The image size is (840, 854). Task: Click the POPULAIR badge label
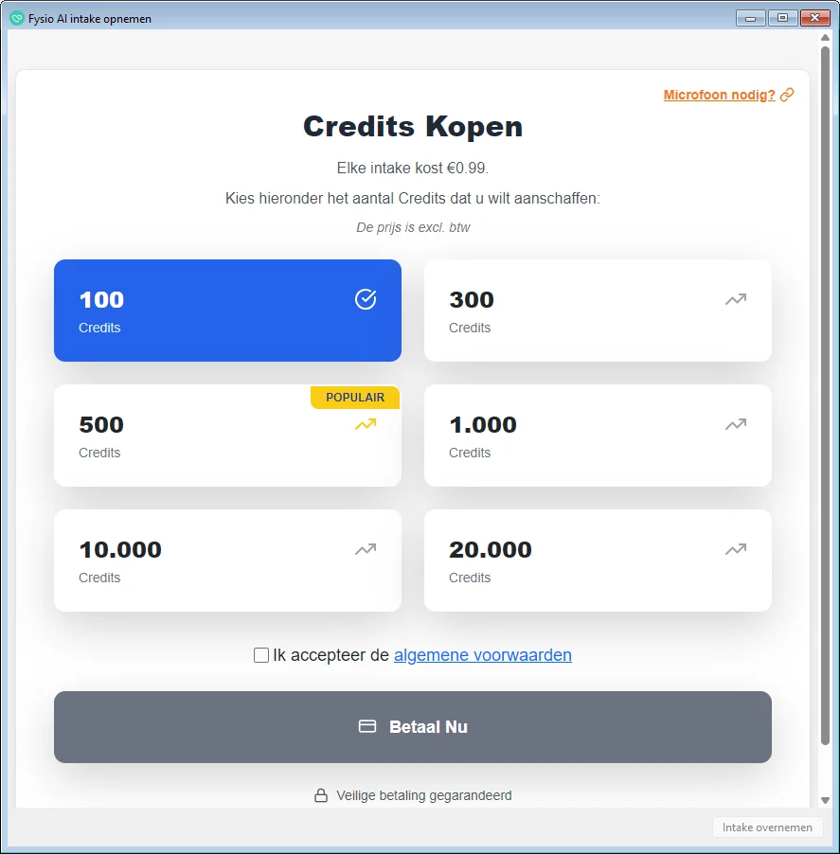click(355, 398)
